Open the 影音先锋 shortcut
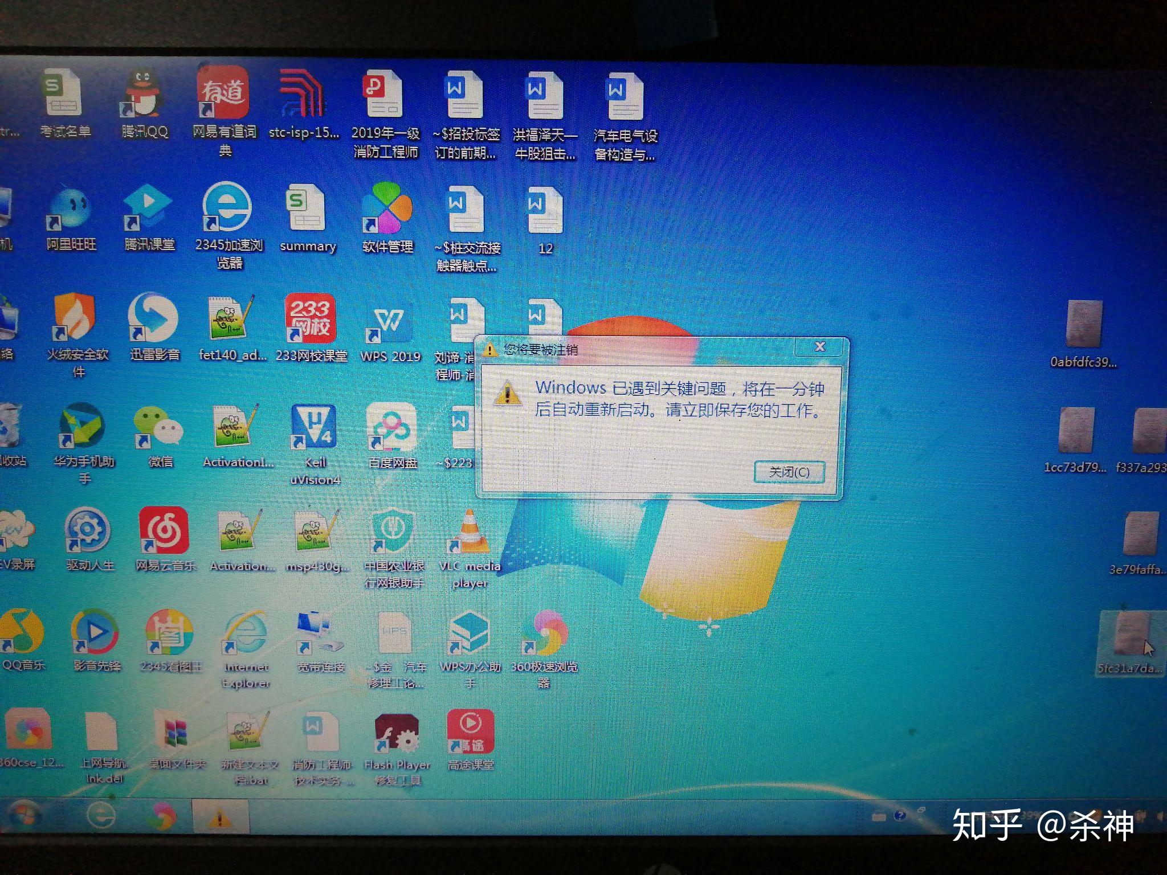Screen dimensions: 1167x875 pyautogui.click(x=96, y=640)
